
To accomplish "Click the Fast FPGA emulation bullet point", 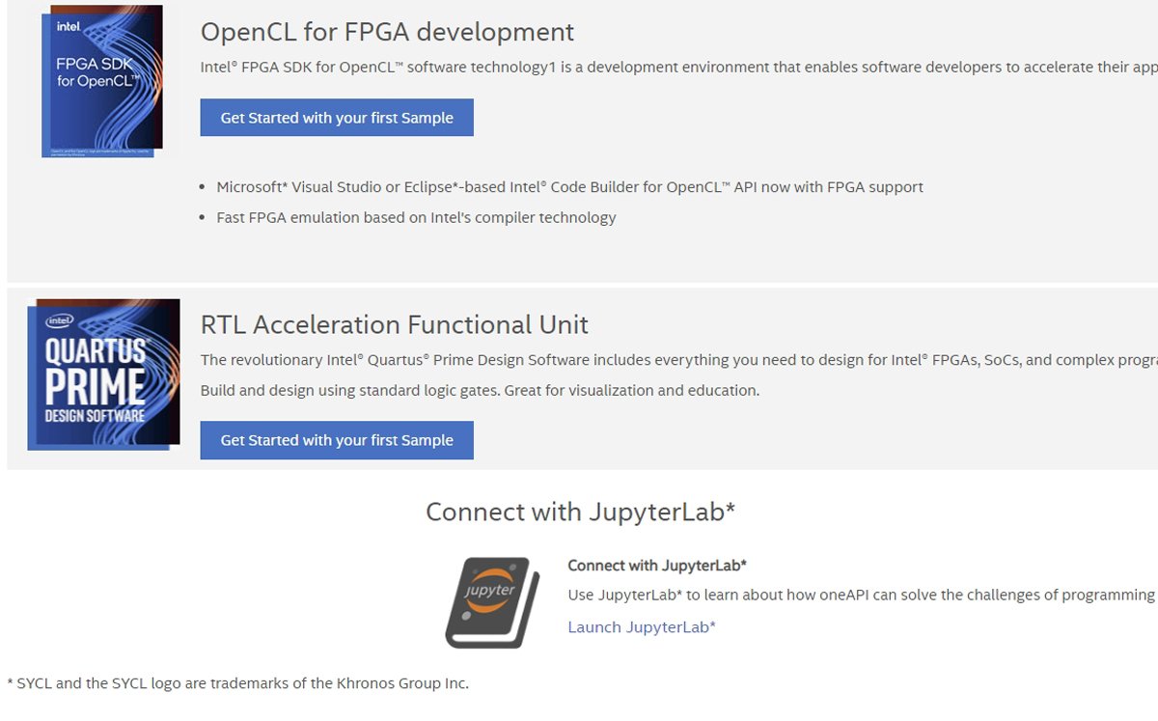I will click(415, 217).
